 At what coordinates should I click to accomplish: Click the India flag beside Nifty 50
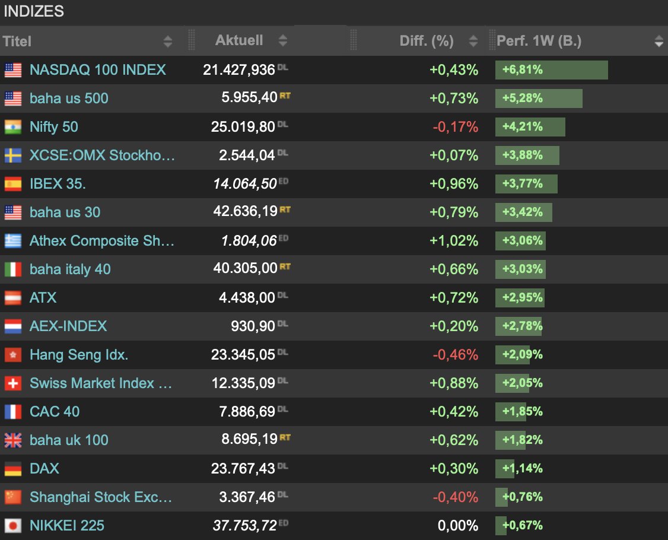click(13, 127)
